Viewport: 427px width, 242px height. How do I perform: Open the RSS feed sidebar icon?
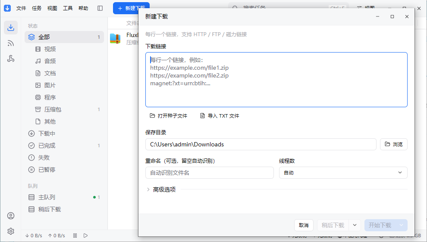tap(11, 43)
